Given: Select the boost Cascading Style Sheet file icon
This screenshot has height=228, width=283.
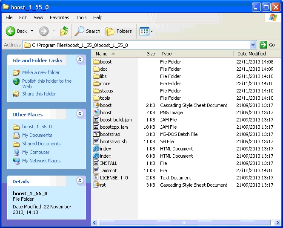Looking at the screenshot, I should [96, 105].
